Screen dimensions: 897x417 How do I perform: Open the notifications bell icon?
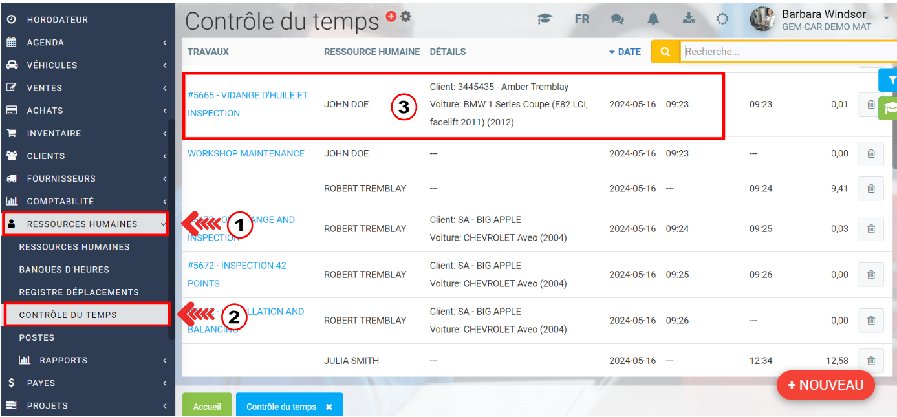click(x=654, y=19)
